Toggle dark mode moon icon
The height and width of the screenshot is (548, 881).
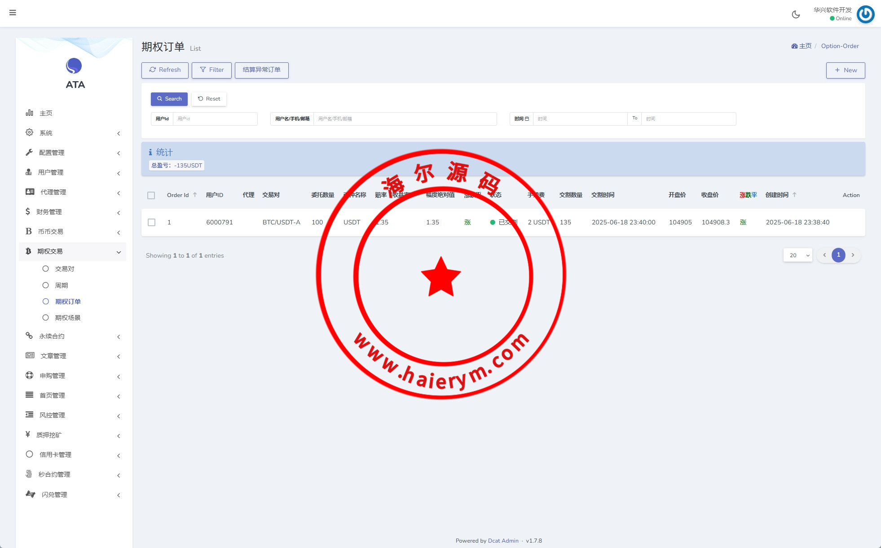click(x=796, y=14)
